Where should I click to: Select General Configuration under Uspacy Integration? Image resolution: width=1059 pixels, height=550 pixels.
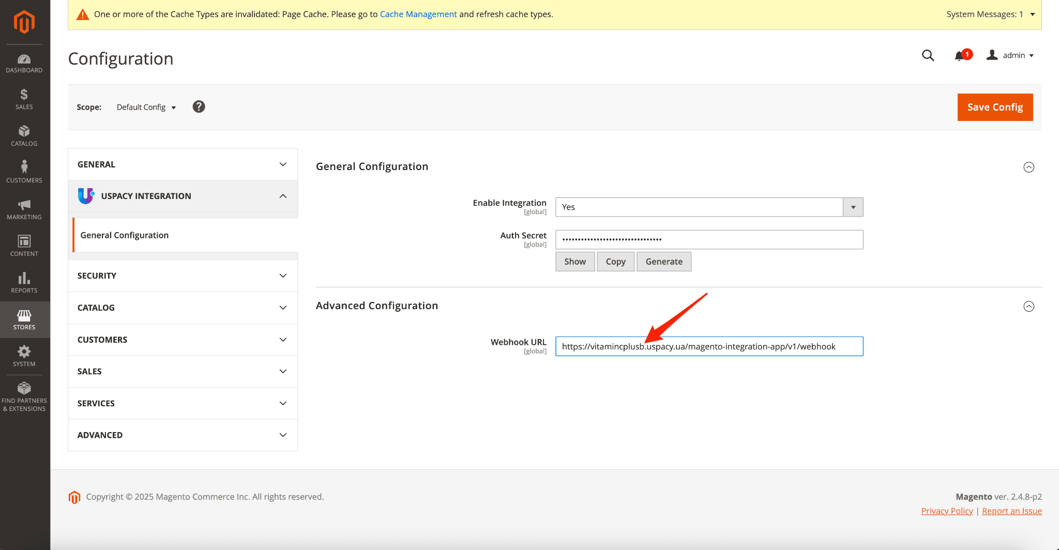125,235
